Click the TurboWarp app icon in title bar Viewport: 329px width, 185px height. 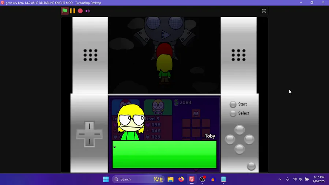pos(3,3)
